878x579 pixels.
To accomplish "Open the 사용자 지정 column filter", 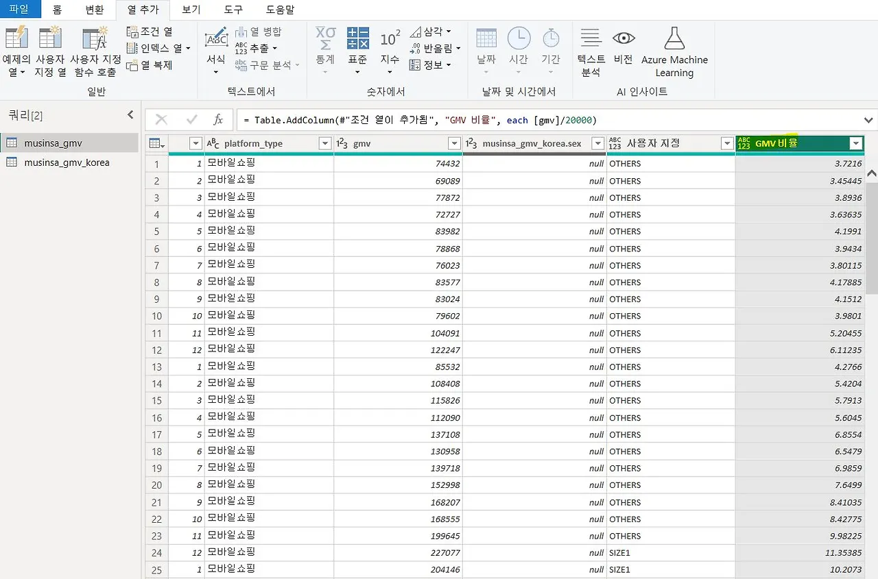I will (727, 144).
